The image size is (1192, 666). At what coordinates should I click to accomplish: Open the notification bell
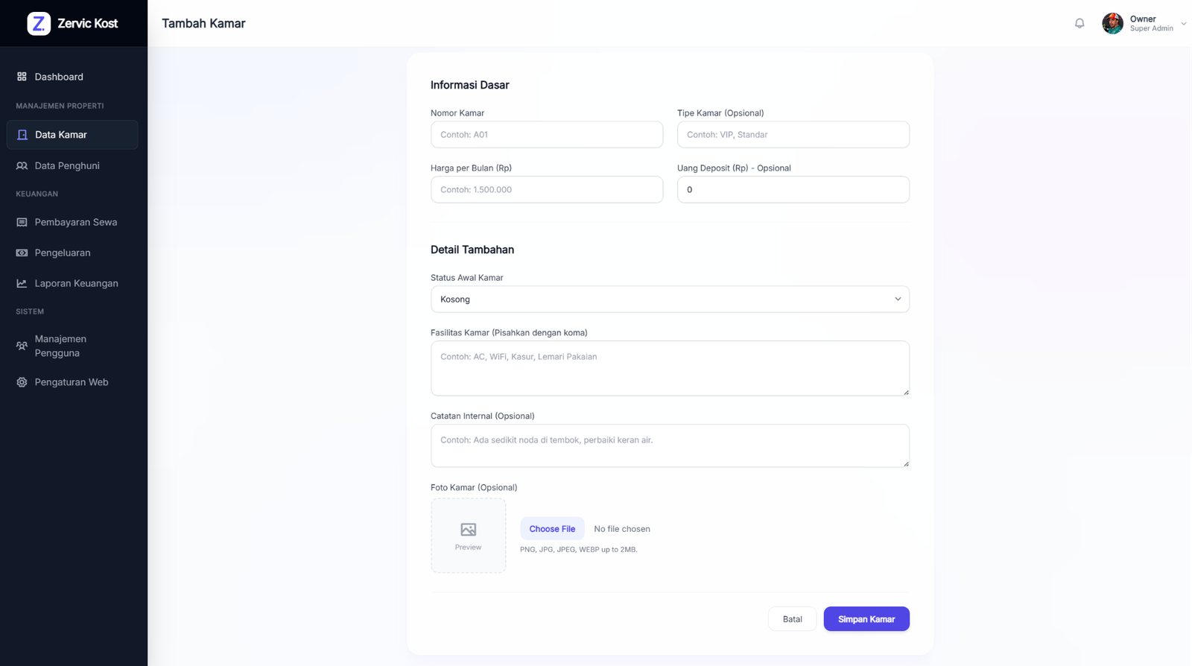[1080, 23]
